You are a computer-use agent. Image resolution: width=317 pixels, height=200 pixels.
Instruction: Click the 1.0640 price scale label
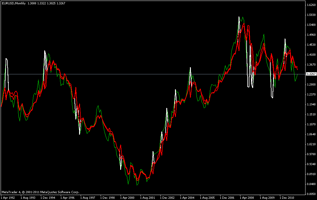pos(311,134)
